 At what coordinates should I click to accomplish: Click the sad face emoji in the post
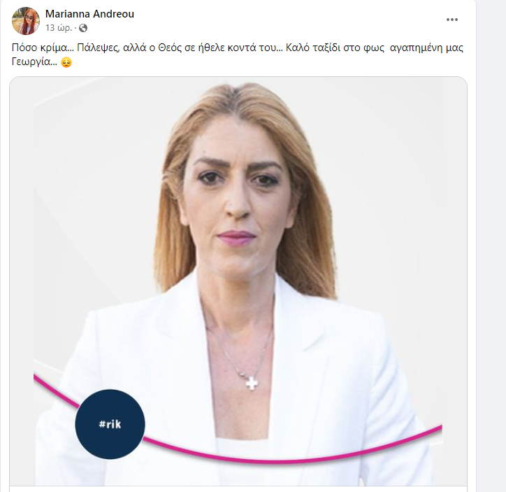pyautogui.click(x=66, y=62)
